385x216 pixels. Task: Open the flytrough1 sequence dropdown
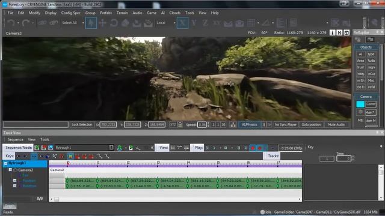click(84, 148)
